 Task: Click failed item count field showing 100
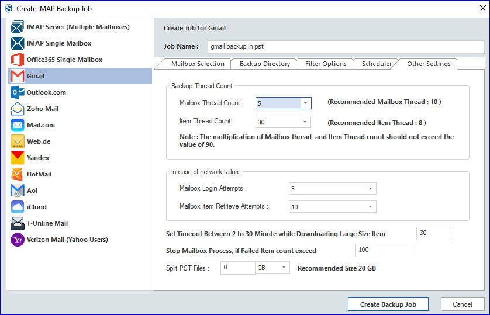point(385,250)
